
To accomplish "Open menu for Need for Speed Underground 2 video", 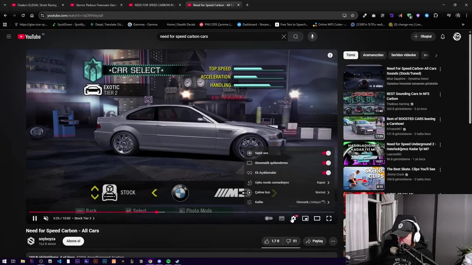I will point(440,145).
